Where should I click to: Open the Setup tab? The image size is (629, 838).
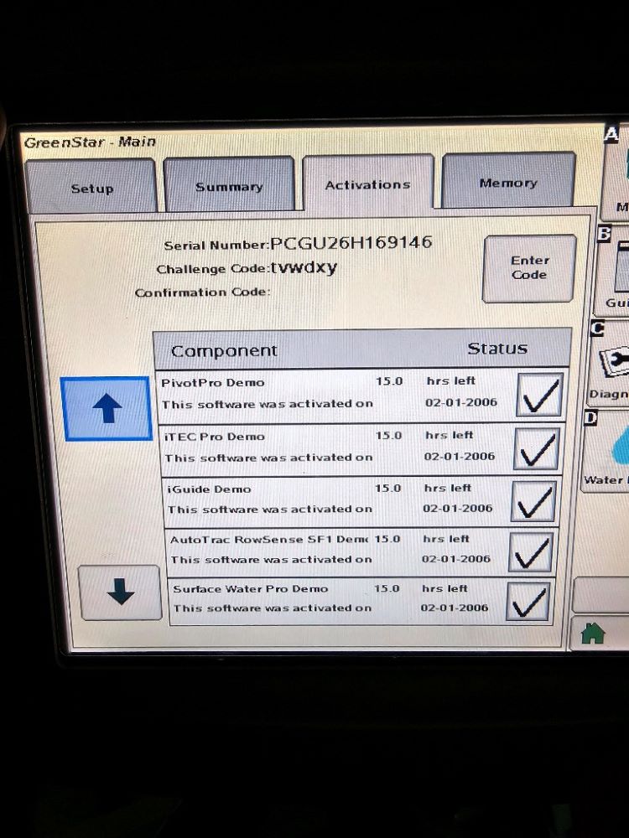pyautogui.click(x=91, y=187)
